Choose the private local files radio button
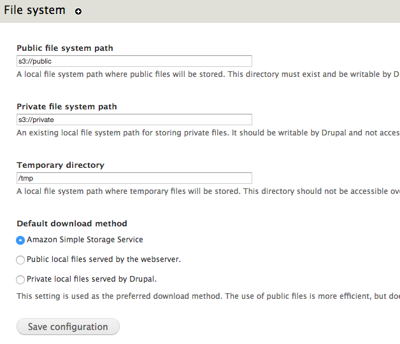400x344 pixels. pyautogui.click(x=20, y=279)
